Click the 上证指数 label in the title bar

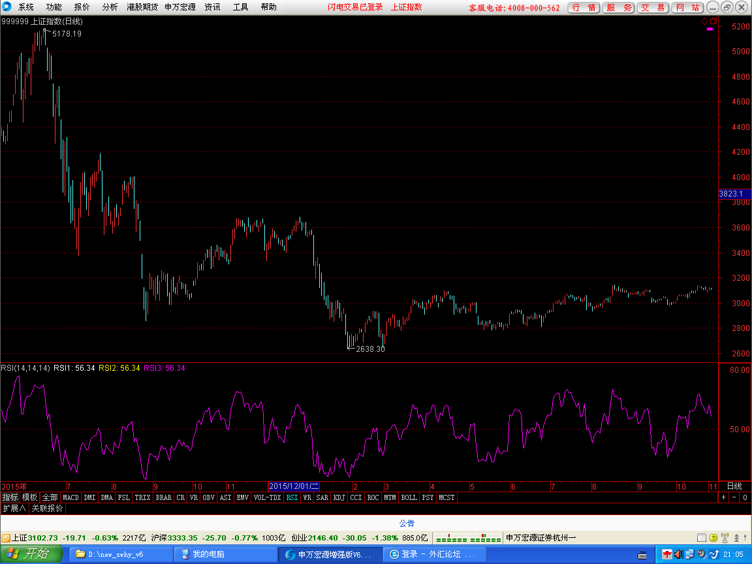pyautogui.click(x=406, y=7)
